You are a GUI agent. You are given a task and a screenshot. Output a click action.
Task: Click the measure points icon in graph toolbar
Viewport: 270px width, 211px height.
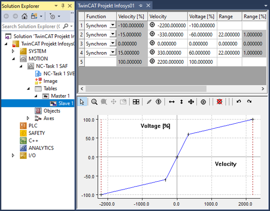click(149, 102)
